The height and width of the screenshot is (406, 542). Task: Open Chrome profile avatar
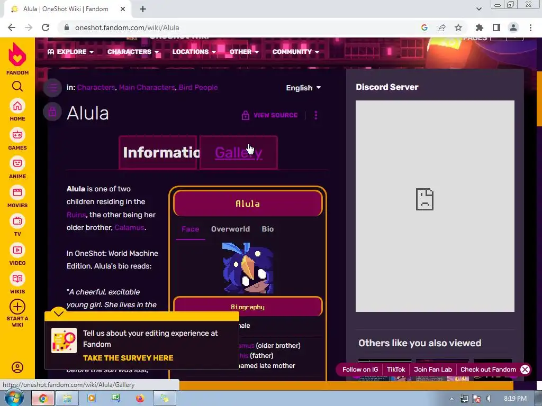click(513, 27)
